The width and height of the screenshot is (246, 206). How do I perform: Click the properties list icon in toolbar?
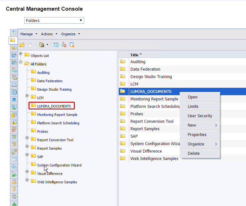[x=56, y=45]
